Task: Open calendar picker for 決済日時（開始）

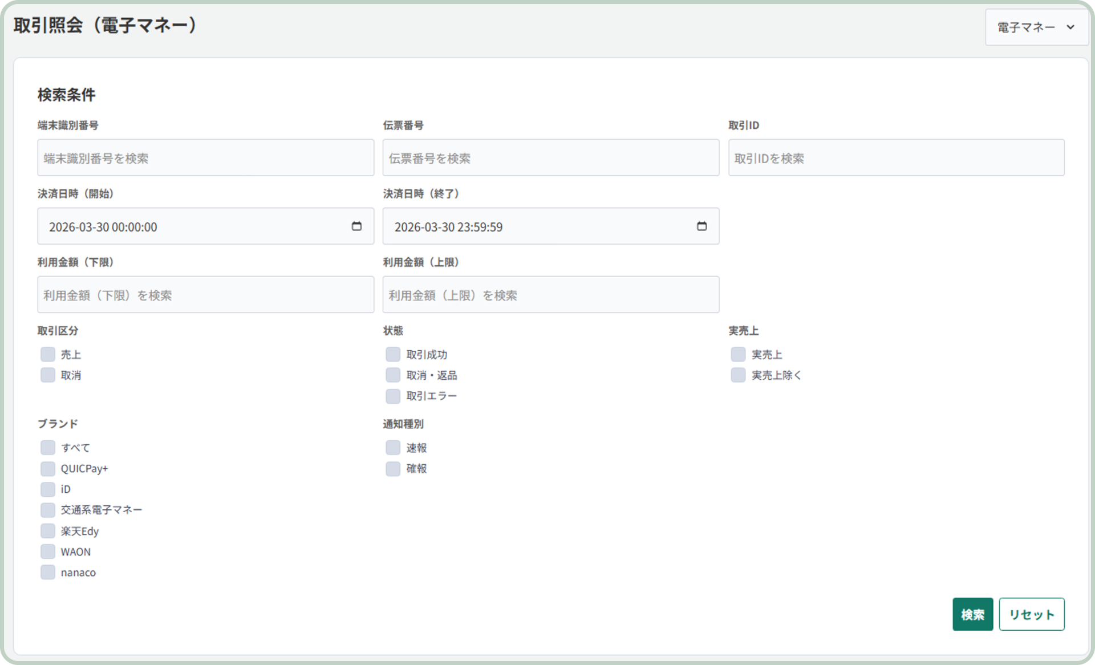Action: pyautogui.click(x=356, y=226)
